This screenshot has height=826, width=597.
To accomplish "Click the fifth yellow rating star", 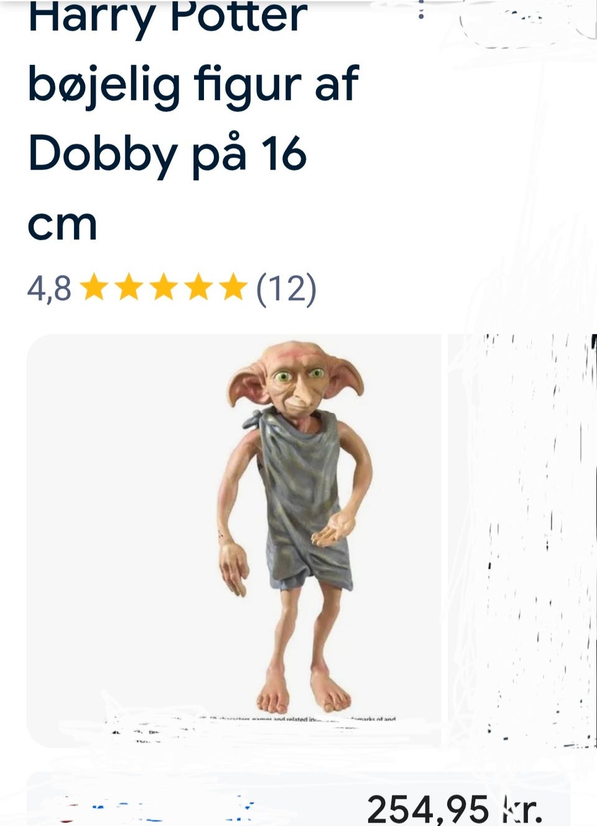I will coord(234,289).
